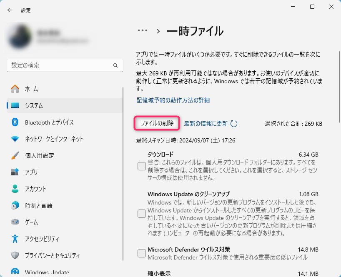Click 最新の情報に更新 refresh link
Viewport: 341px width, 277px height.
[x=206, y=123]
